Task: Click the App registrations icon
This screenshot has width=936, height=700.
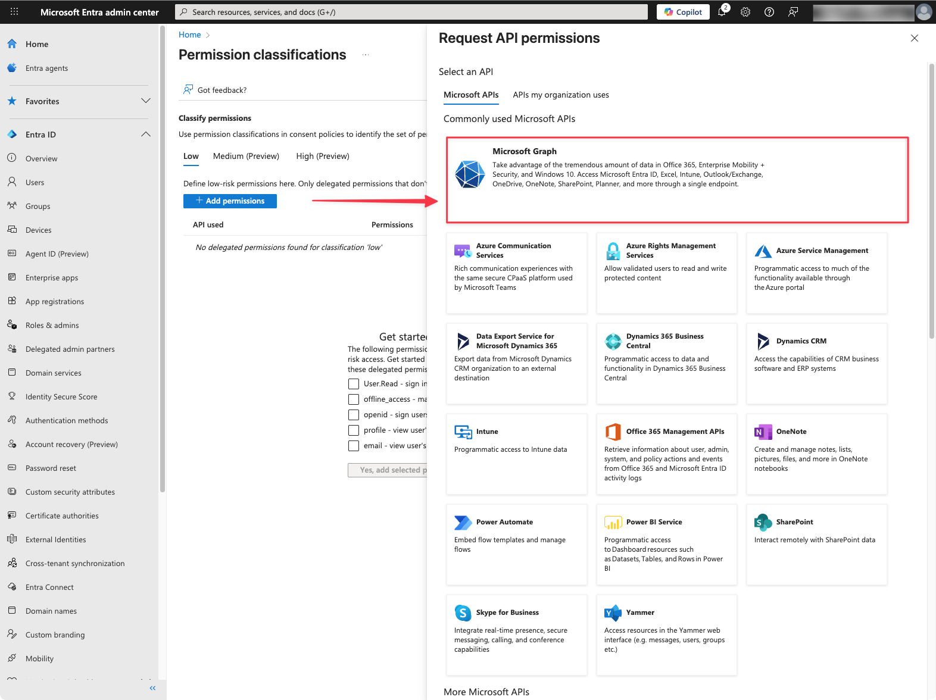Action: pos(12,301)
